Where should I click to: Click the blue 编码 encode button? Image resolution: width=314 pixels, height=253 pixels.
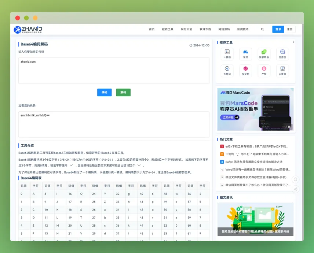(x=104, y=92)
